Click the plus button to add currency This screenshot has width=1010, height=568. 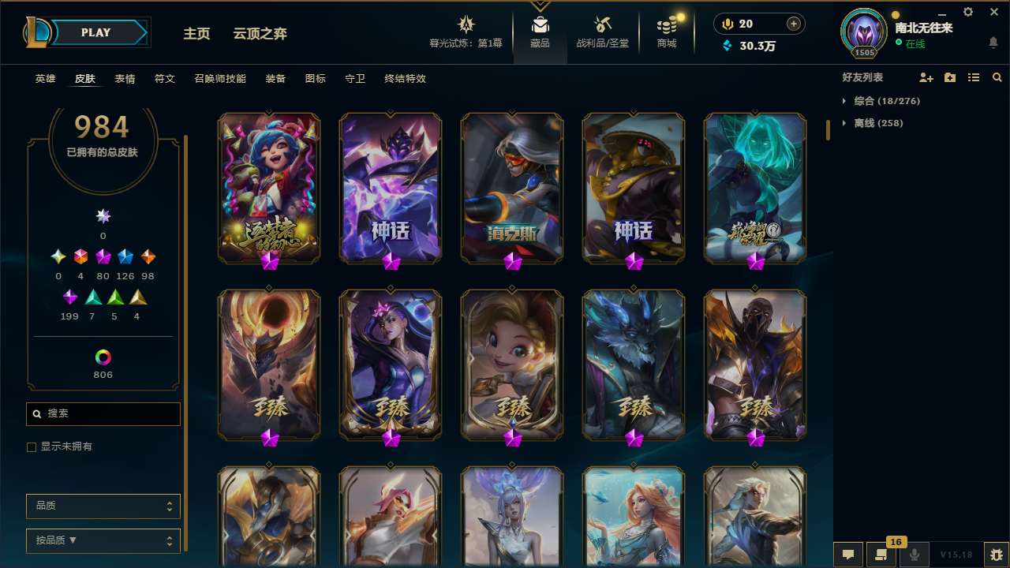[x=794, y=24]
